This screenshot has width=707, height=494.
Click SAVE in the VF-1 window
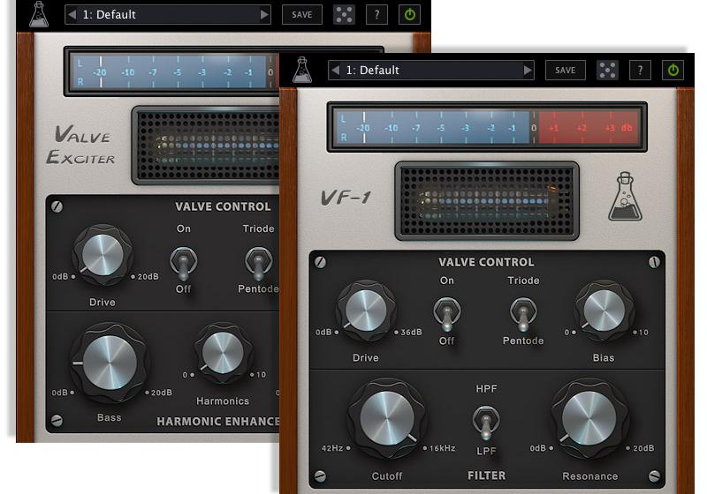[566, 71]
